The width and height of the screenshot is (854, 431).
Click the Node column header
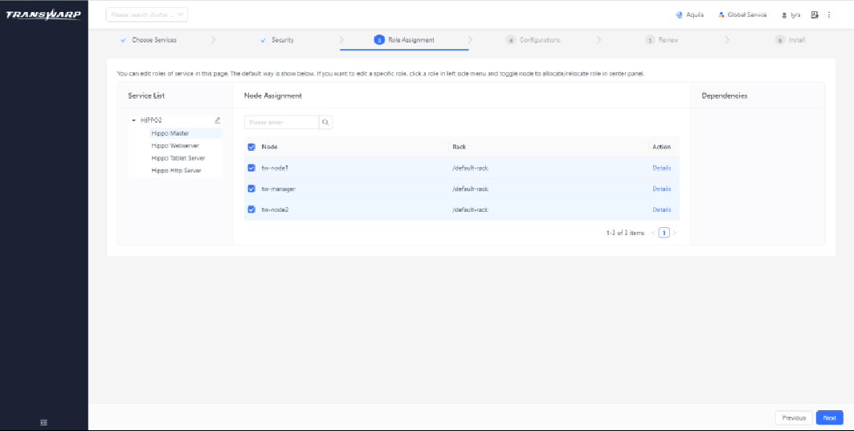270,147
